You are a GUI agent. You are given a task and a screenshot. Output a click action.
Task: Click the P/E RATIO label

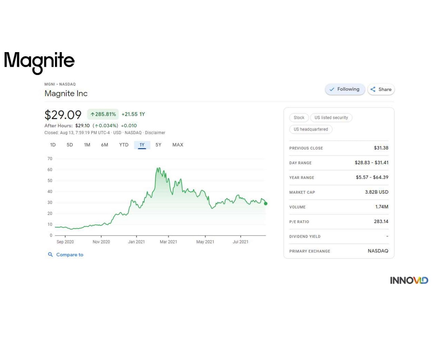(299, 222)
